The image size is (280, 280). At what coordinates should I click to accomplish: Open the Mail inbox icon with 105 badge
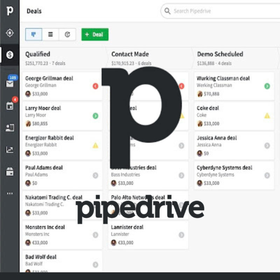pyautogui.click(x=10, y=83)
